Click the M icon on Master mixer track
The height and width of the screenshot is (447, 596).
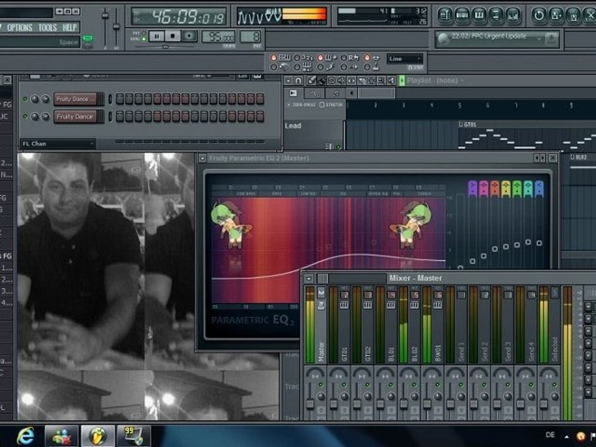(x=321, y=292)
